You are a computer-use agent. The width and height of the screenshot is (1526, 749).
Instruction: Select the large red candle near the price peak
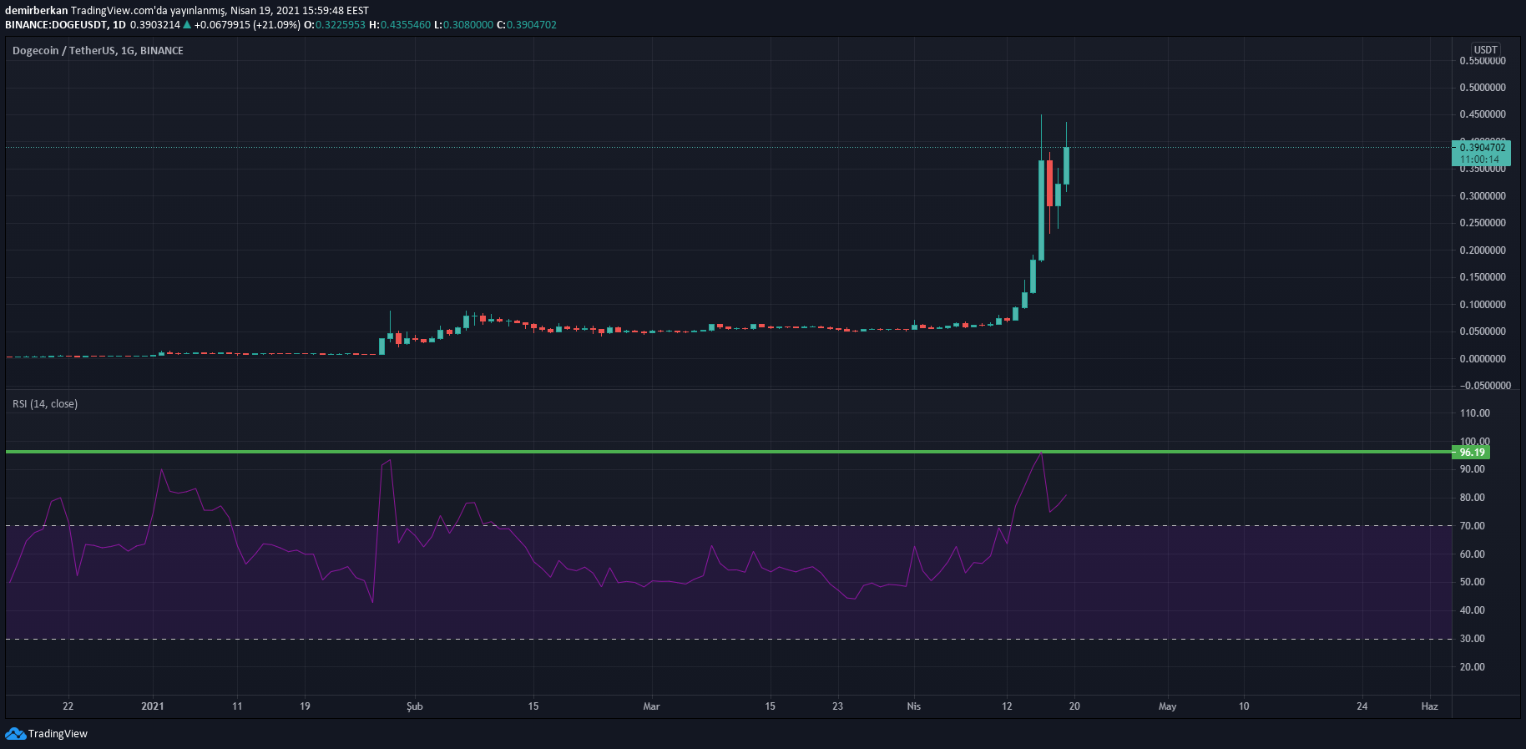pyautogui.click(x=1049, y=183)
